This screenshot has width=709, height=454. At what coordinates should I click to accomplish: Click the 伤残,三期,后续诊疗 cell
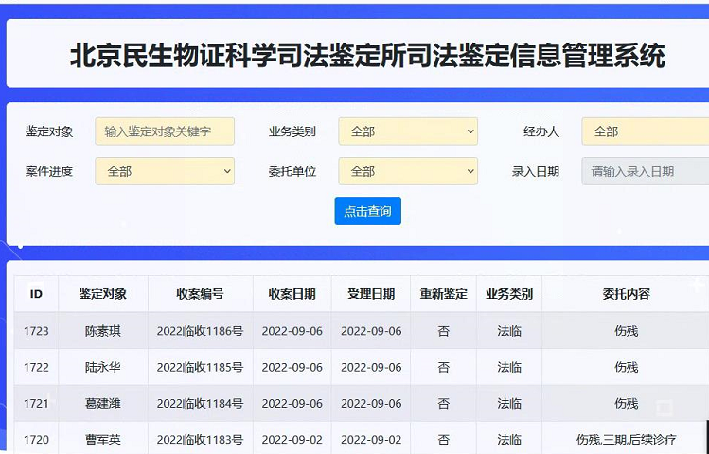coord(626,439)
